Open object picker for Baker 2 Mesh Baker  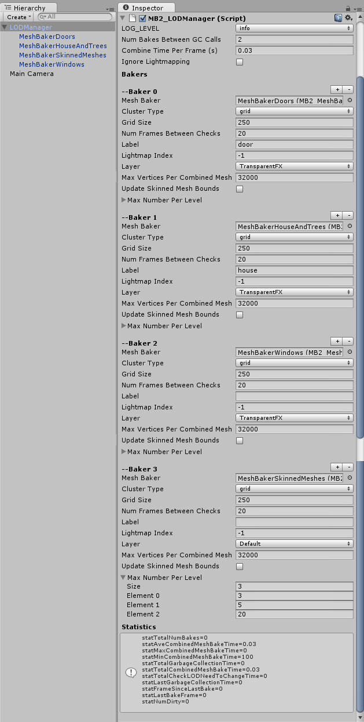350,352
